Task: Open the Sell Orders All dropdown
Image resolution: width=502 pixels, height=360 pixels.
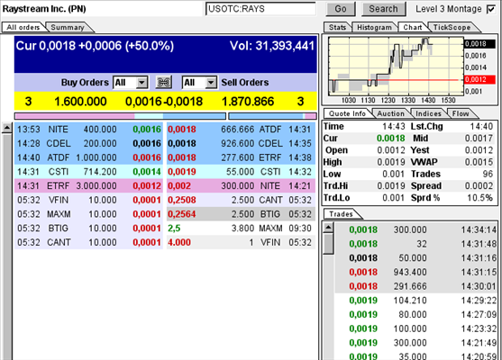Action: [200, 83]
